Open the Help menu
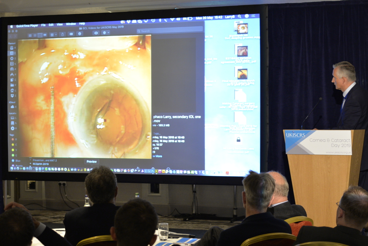 82,24
